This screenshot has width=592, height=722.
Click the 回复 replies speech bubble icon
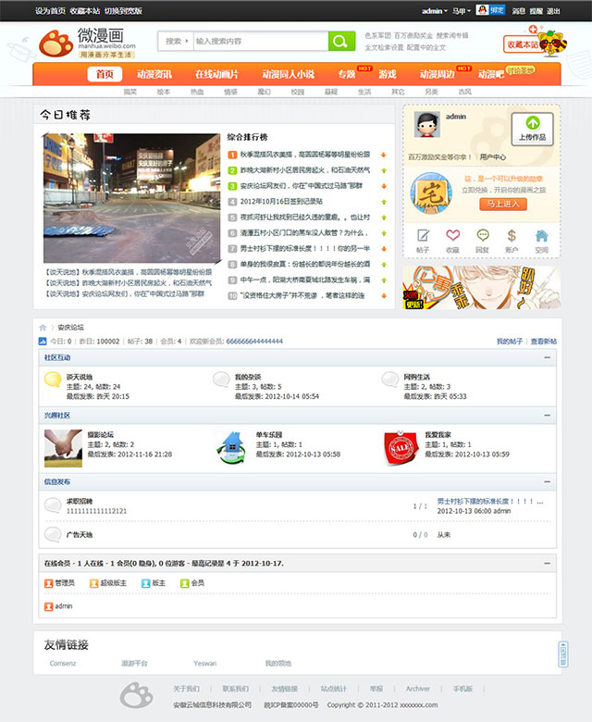pyautogui.click(x=482, y=236)
